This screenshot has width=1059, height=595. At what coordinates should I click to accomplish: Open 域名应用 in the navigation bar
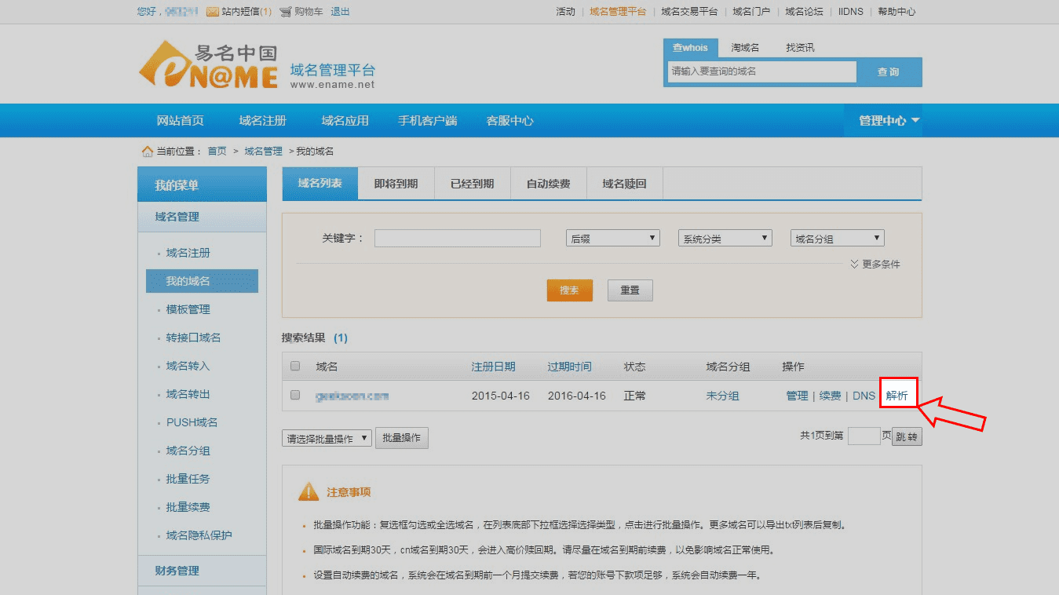345,121
